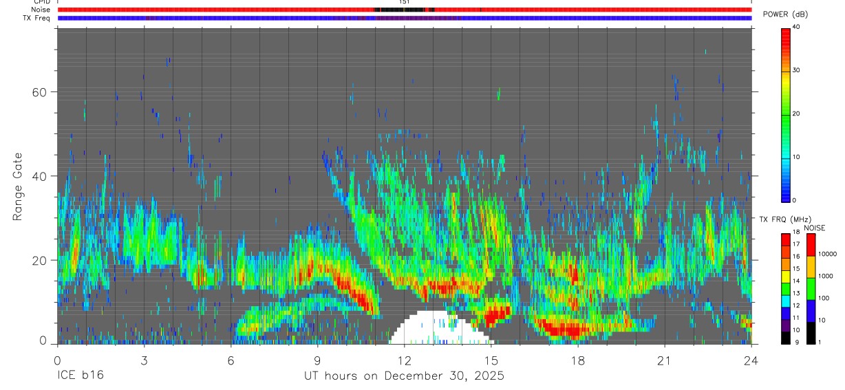845x390 pixels.
Task: Click the red Noise strip above the plot
Action: (405, 10)
